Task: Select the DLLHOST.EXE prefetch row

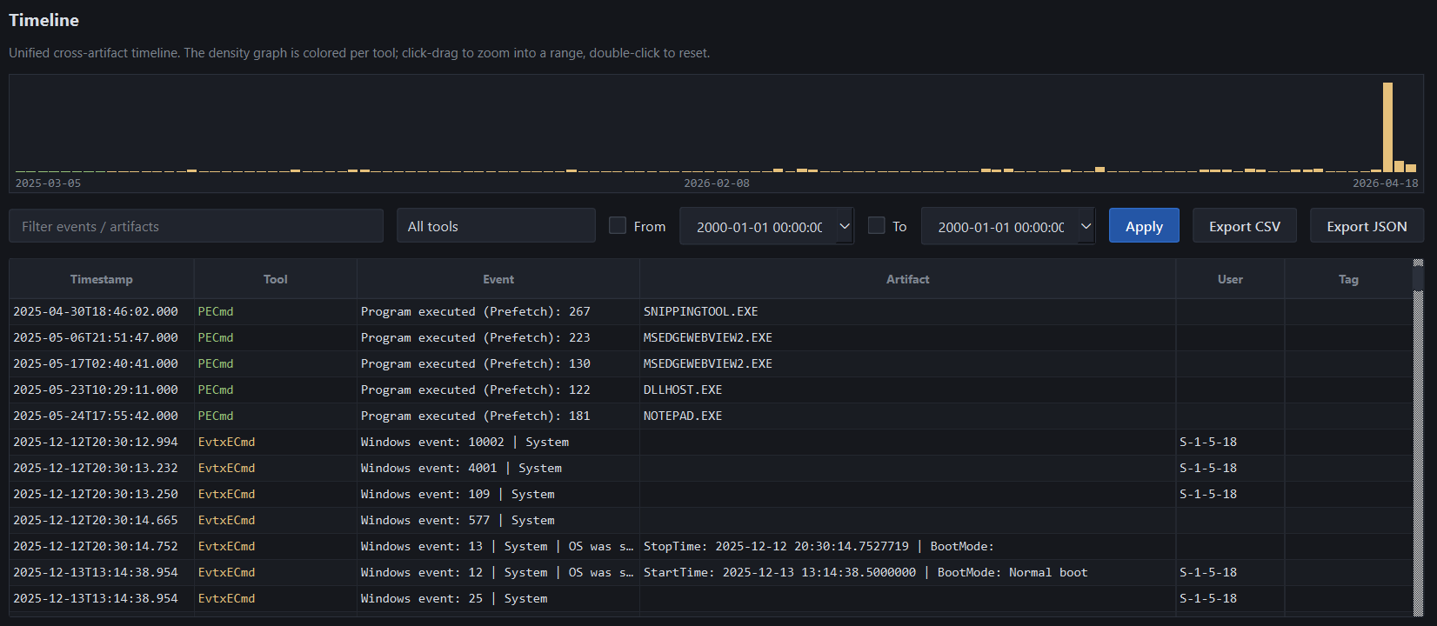Action: point(712,390)
